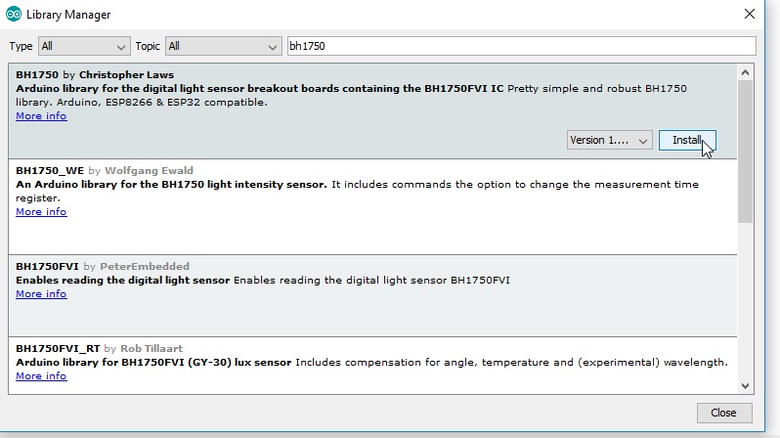Close the Library Manager with the X icon
This screenshot has width=780, height=438.
749,14
